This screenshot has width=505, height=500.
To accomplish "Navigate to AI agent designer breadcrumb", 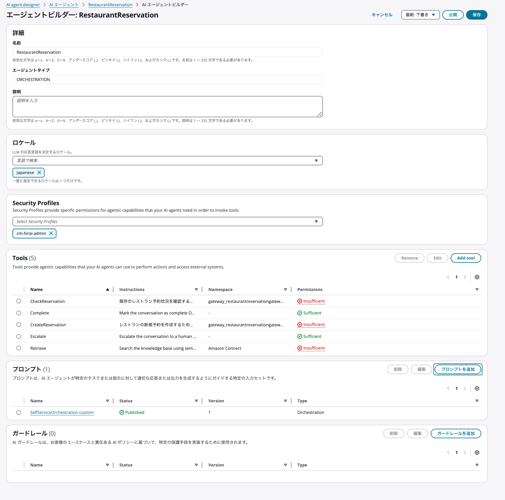I will click(x=23, y=5).
